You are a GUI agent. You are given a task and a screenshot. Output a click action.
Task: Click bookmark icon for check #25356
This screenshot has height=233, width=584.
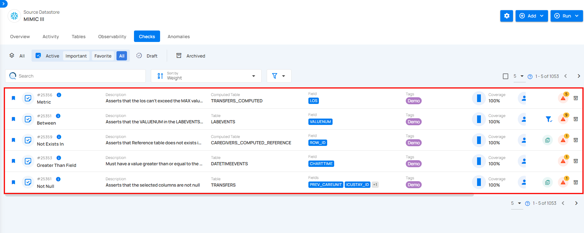tap(13, 98)
